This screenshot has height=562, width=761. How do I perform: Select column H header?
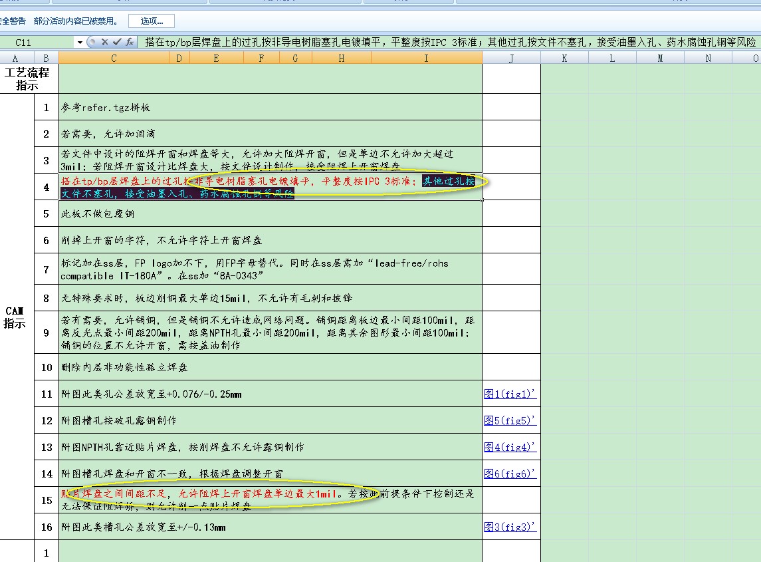click(x=341, y=59)
